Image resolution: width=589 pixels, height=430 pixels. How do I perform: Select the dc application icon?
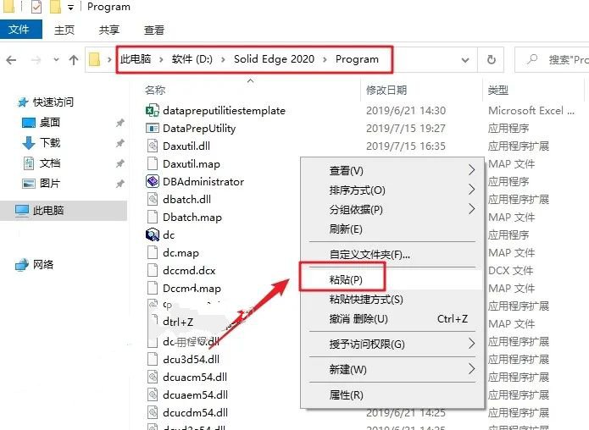(153, 234)
